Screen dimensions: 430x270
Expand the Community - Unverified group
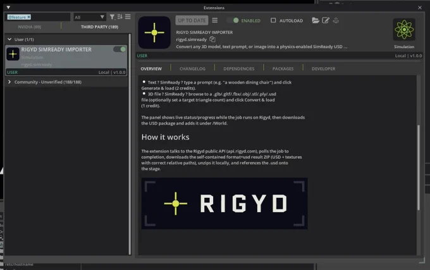pos(9,82)
